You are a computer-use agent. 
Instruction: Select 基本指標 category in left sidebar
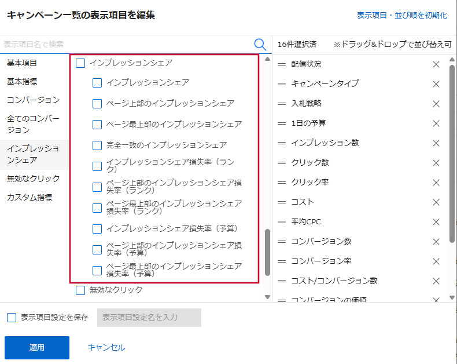coord(22,82)
